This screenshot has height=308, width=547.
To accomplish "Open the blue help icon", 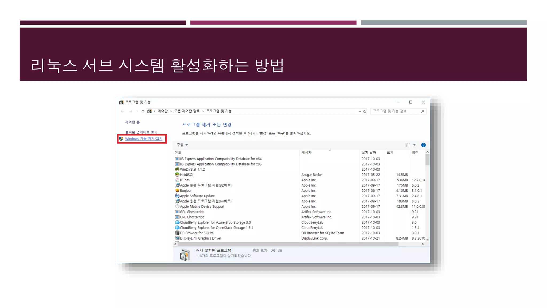I will coord(423,145).
